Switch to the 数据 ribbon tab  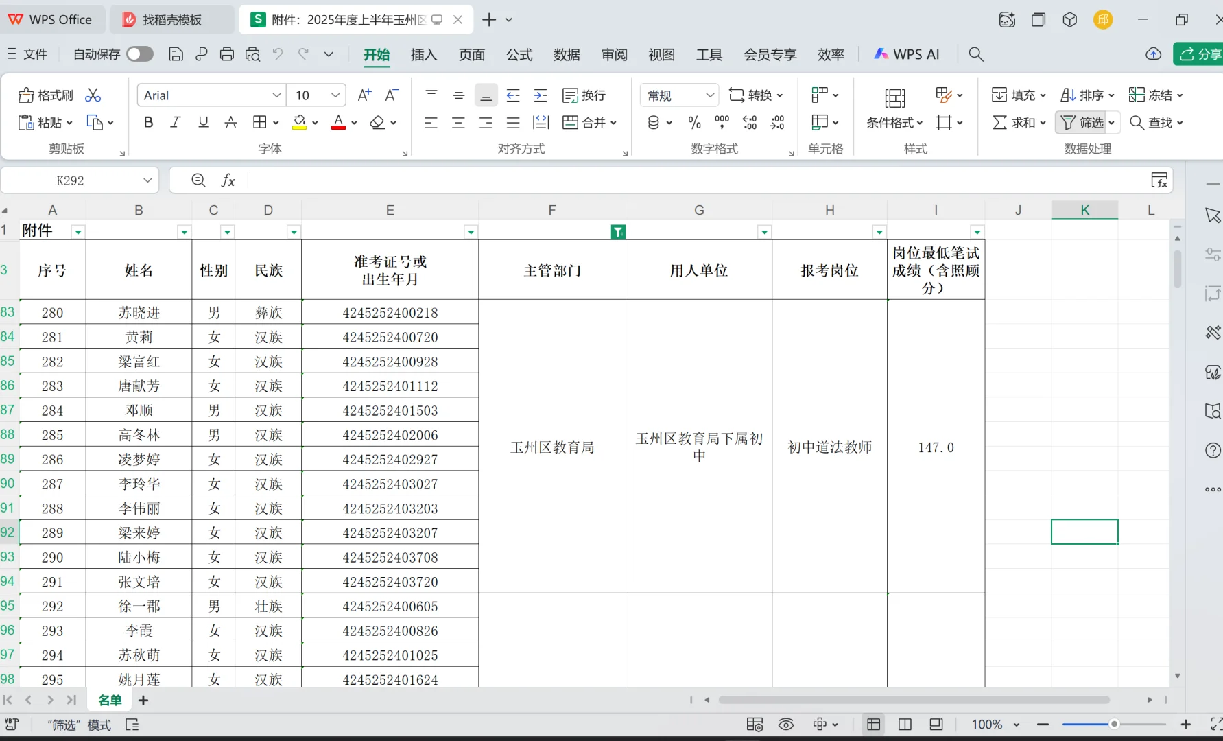pyautogui.click(x=566, y=54)
